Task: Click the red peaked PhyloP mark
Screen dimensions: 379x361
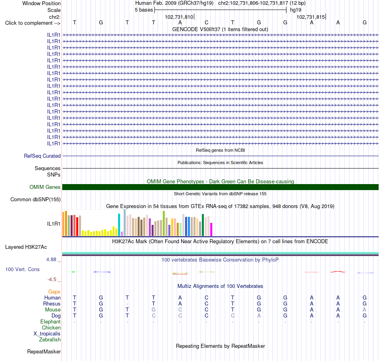Action: click(338, 272)
